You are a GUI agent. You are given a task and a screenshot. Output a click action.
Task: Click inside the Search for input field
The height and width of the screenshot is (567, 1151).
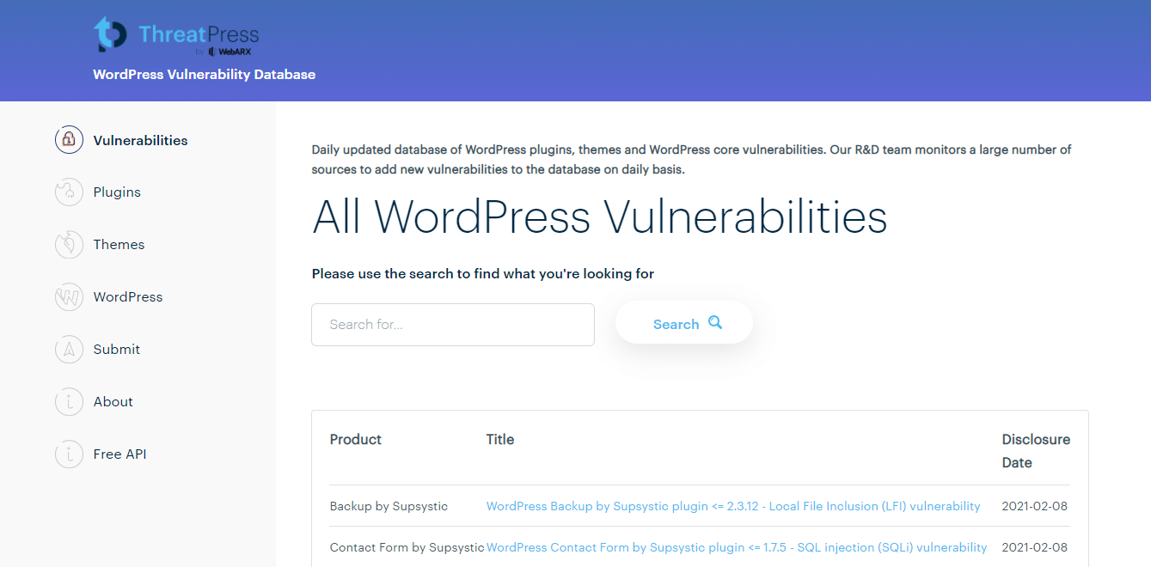453,324
